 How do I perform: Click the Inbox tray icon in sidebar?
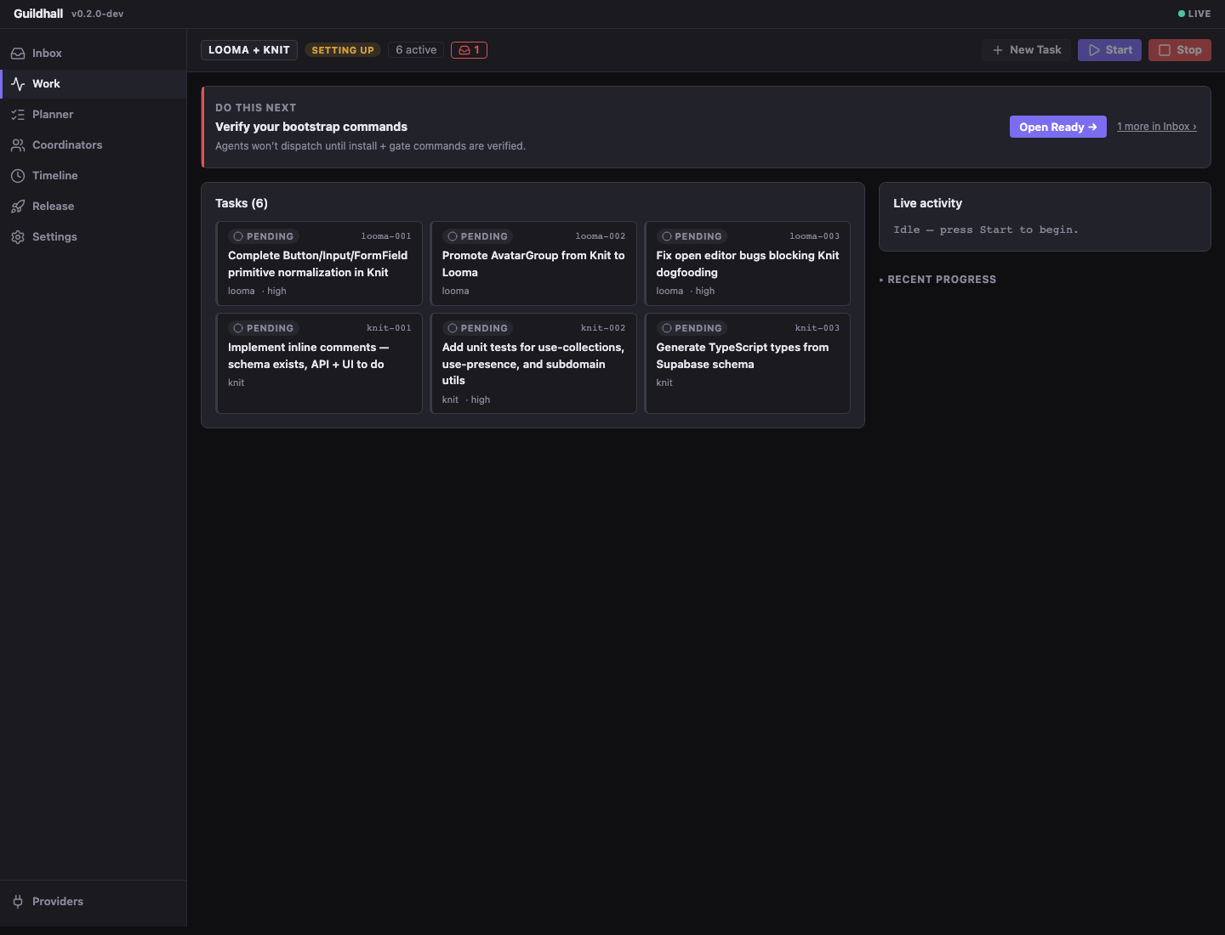pos(18,54)
